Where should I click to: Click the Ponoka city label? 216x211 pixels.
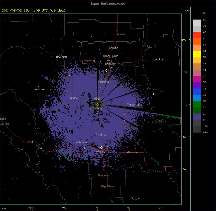click(120, 34)
